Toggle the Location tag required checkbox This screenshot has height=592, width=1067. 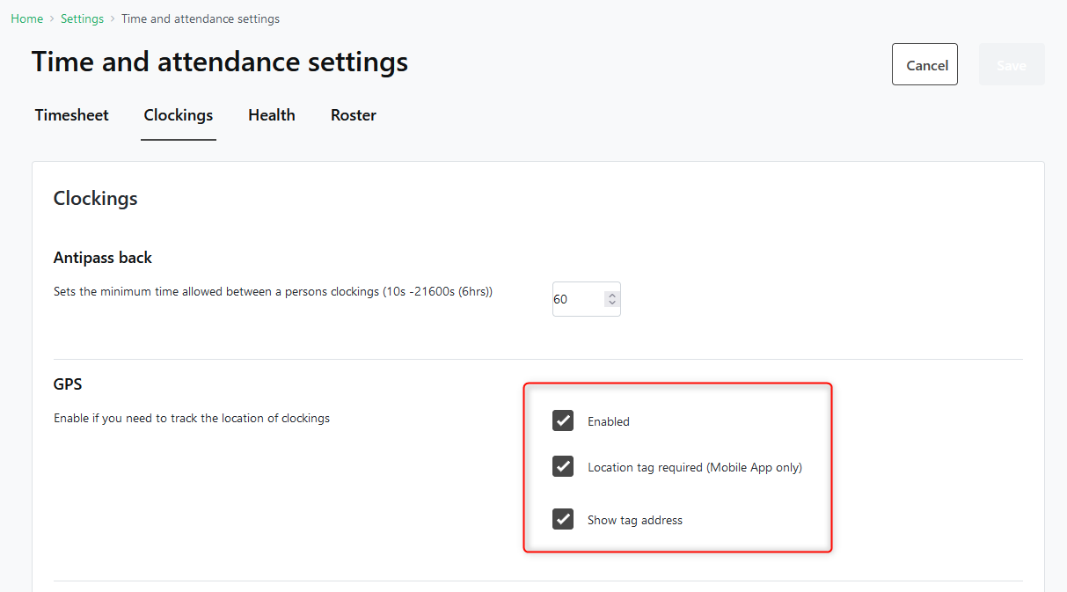click(x=563, y=466)
